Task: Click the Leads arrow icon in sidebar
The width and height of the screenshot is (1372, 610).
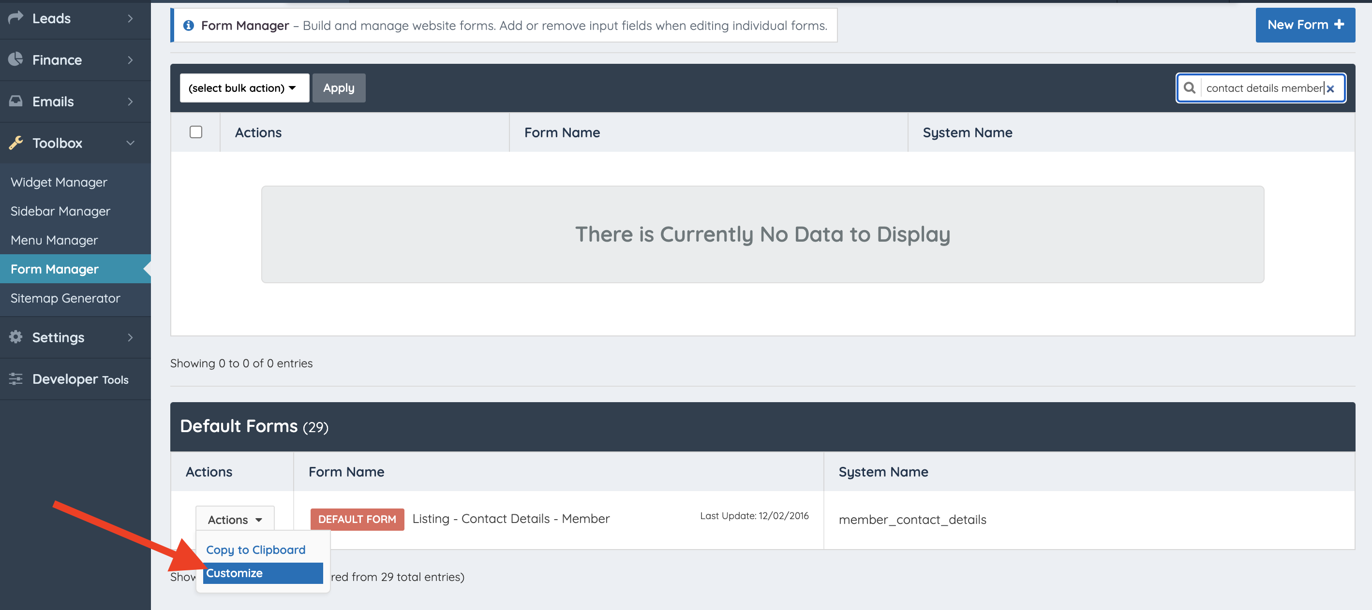Action: pos(16,17)
